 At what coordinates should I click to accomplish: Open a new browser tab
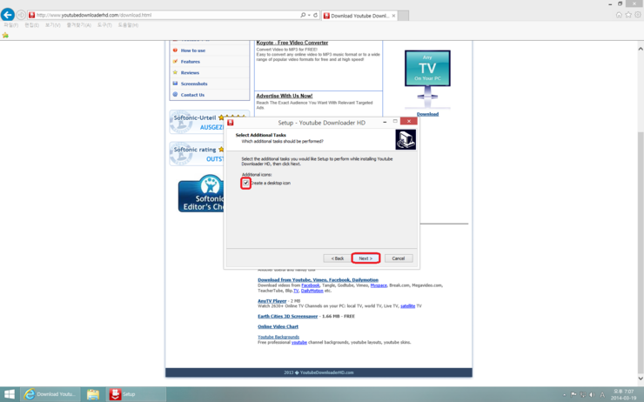[x=403, y=16]
